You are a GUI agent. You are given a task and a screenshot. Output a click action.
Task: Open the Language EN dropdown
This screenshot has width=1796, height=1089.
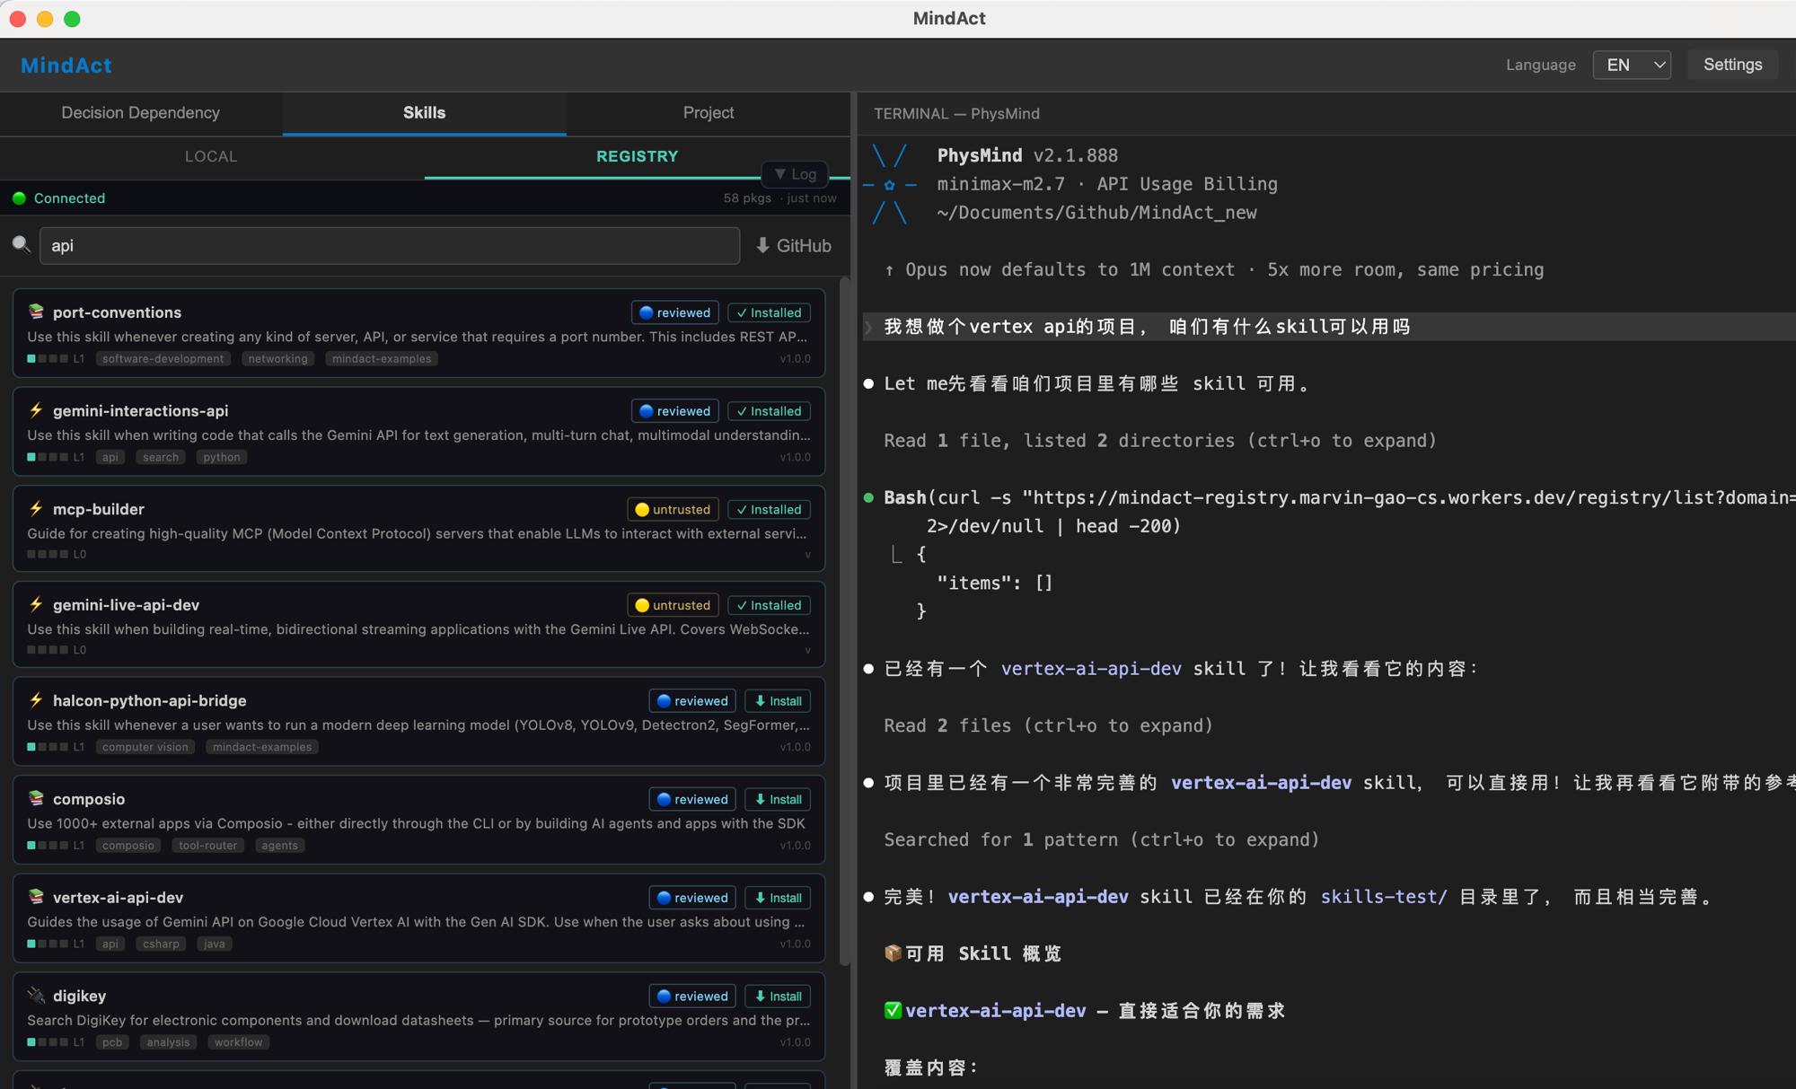(1631, 65)
